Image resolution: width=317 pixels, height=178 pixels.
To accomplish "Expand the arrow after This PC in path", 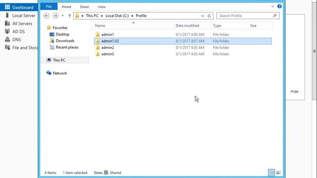I will pyautogui.click(x=102, y=16).
